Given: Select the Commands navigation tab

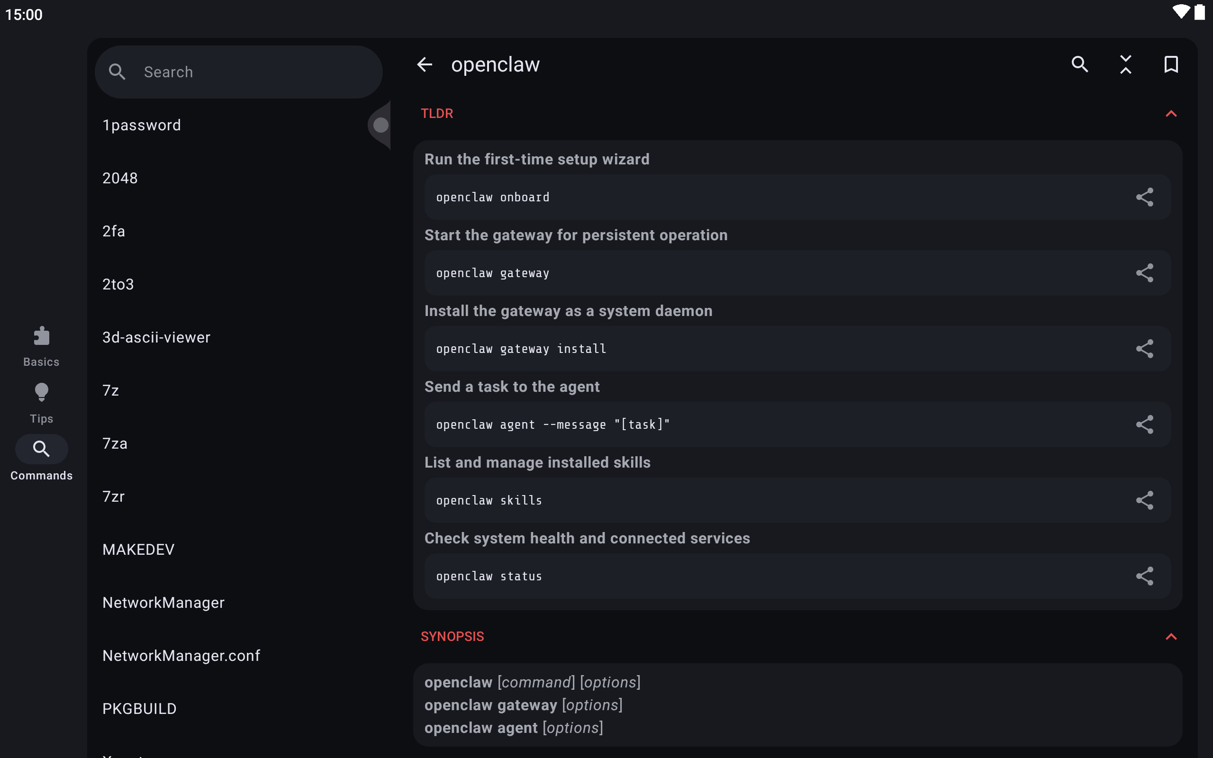Looking at the screenshot, I should [x=41, y=459].
